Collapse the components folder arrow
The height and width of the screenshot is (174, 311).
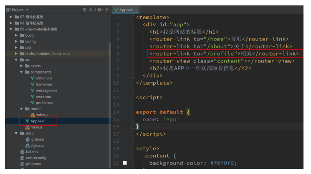pyautogui.click(x=21, y=72)
